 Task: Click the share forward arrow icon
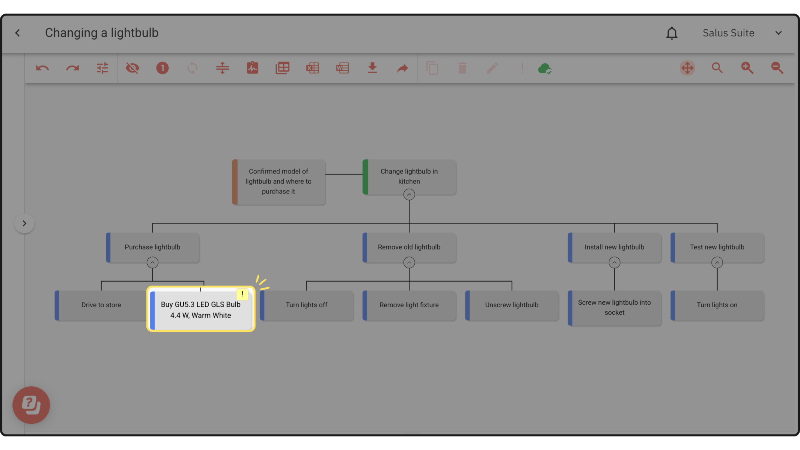402,68
